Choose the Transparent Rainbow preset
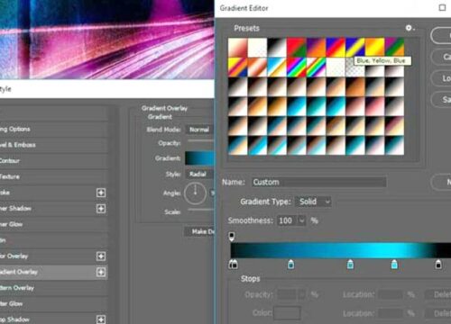 (316, 67)
